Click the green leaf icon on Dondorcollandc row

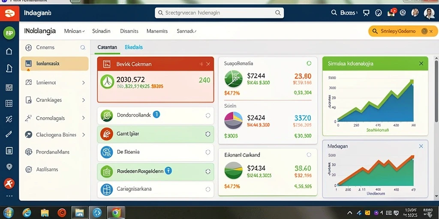point(106,115)
